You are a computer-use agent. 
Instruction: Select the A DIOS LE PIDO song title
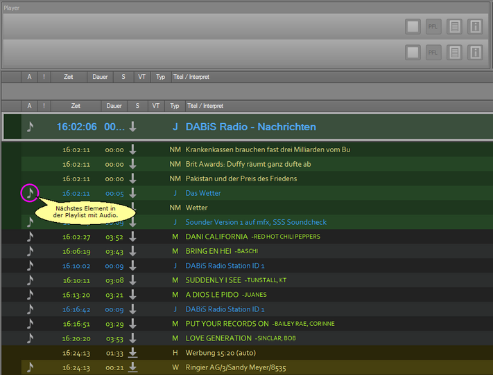pyautogui.click(x=212, y=295)
